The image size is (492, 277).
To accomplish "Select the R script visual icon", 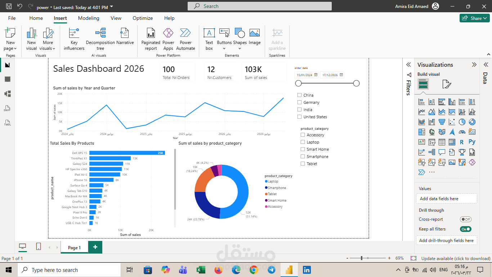I will point(462,142).
